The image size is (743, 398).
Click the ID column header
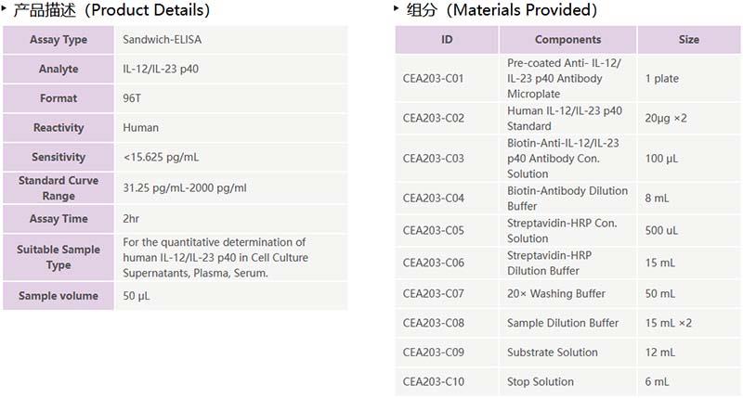(x=447, y=40)
